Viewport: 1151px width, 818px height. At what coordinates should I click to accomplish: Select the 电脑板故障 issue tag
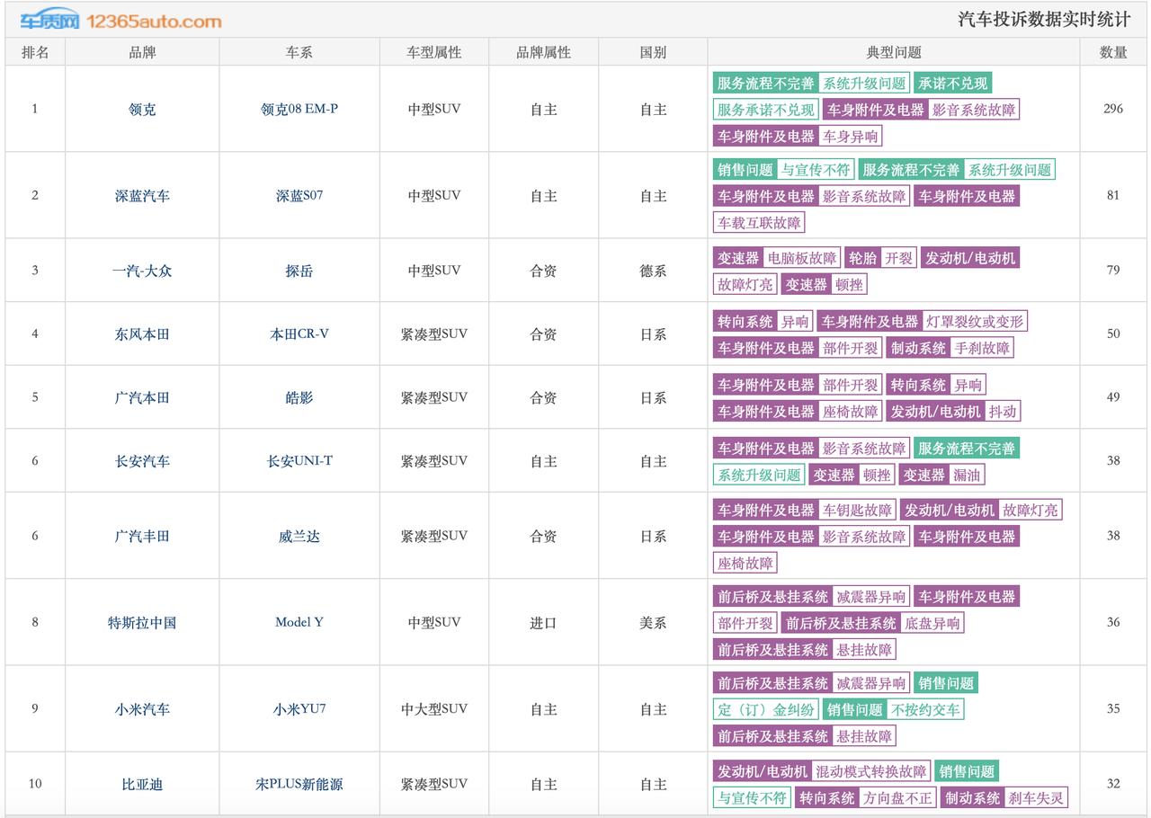(802, 259)
